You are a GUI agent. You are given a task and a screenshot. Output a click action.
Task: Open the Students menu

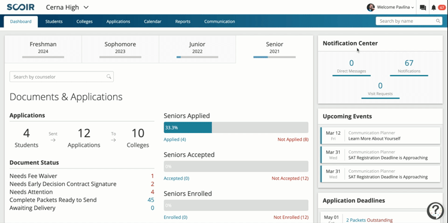(54, 22)
